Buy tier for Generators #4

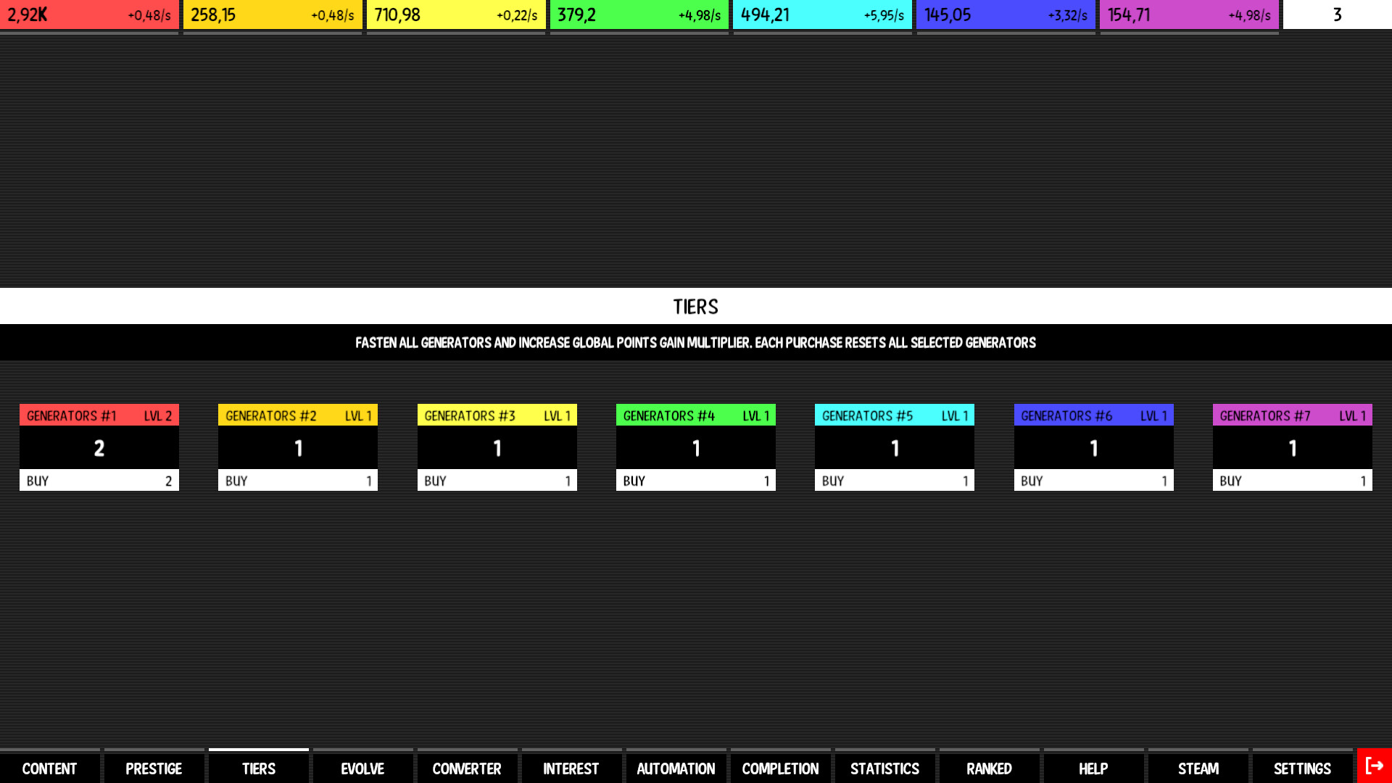695,481
